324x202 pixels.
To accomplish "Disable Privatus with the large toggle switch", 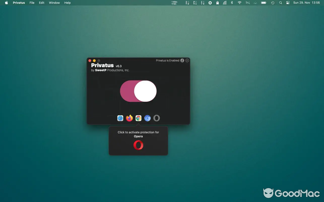I will click(138, 91).
